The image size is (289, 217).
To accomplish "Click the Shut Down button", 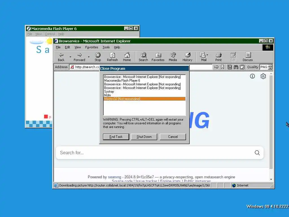I will click(x=144, y=137).
